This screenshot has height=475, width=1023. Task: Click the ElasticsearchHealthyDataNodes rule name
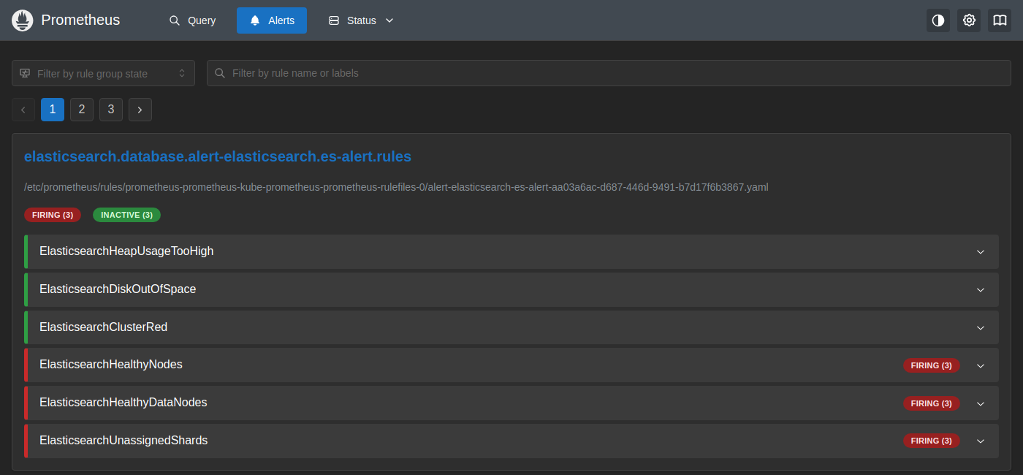[x=123, y=403]
